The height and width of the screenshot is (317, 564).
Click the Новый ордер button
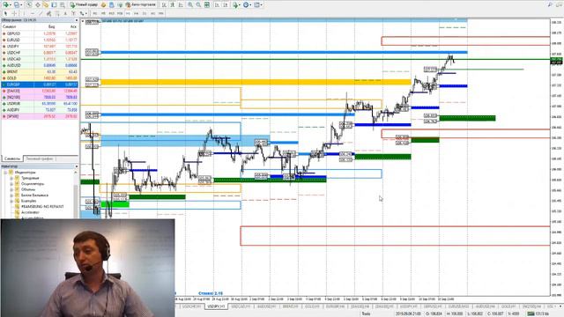[x=84, y=4]
